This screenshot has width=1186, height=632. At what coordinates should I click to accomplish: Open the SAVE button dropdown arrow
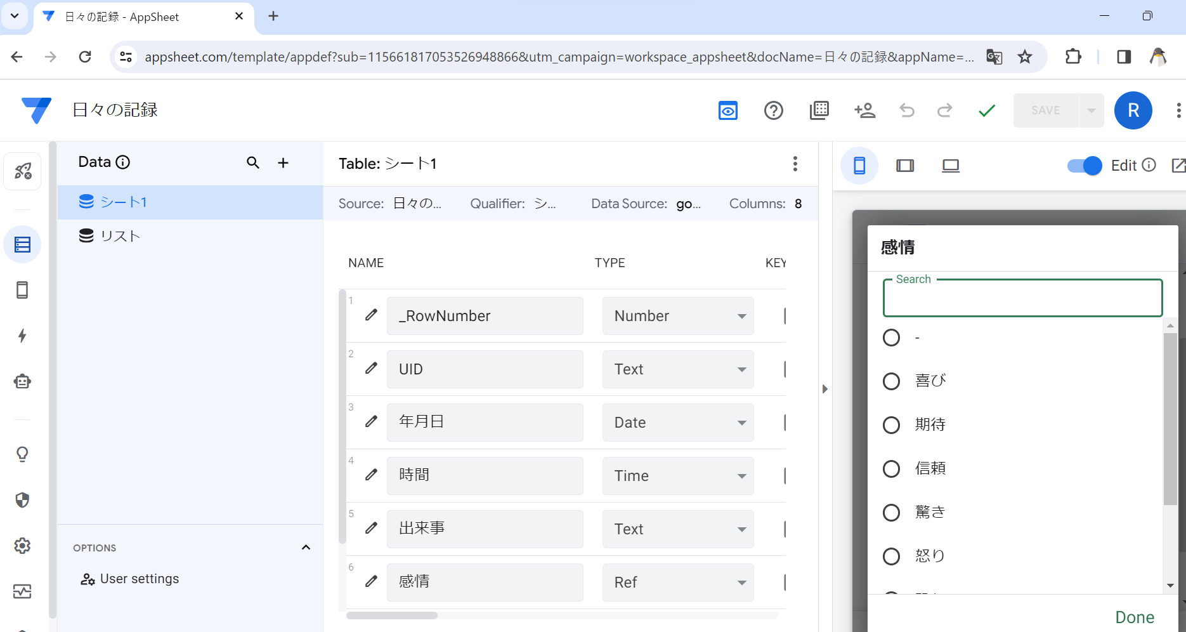pyautogui.click(x=1091, y=110)
